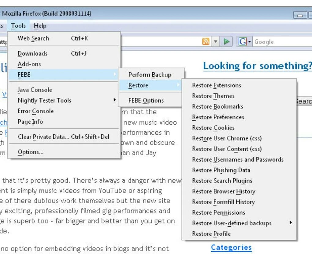Select Add-ons in the Tools menu
The height and width of the screenshot is (254, 312).
pos(64,64)
